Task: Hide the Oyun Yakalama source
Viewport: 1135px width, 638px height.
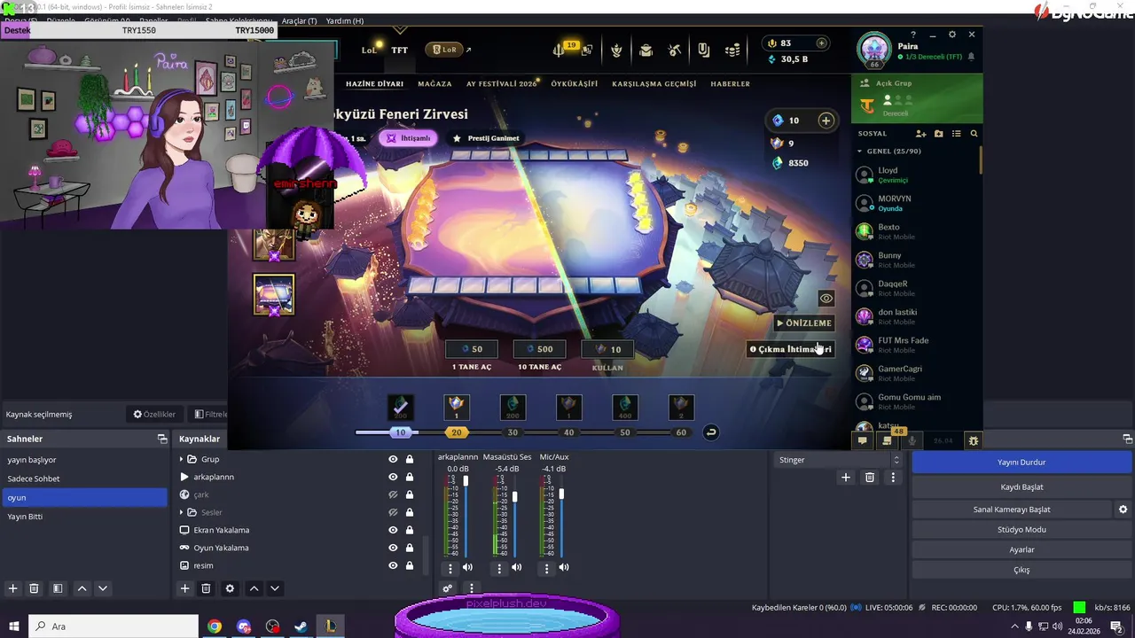Action: coord(393,548)
